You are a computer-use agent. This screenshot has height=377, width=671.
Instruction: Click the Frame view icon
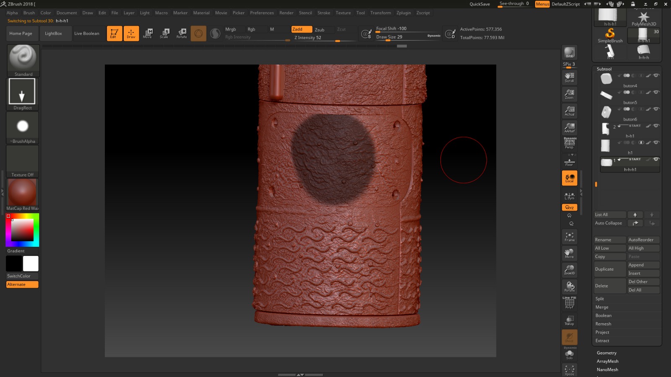point(570,237)
